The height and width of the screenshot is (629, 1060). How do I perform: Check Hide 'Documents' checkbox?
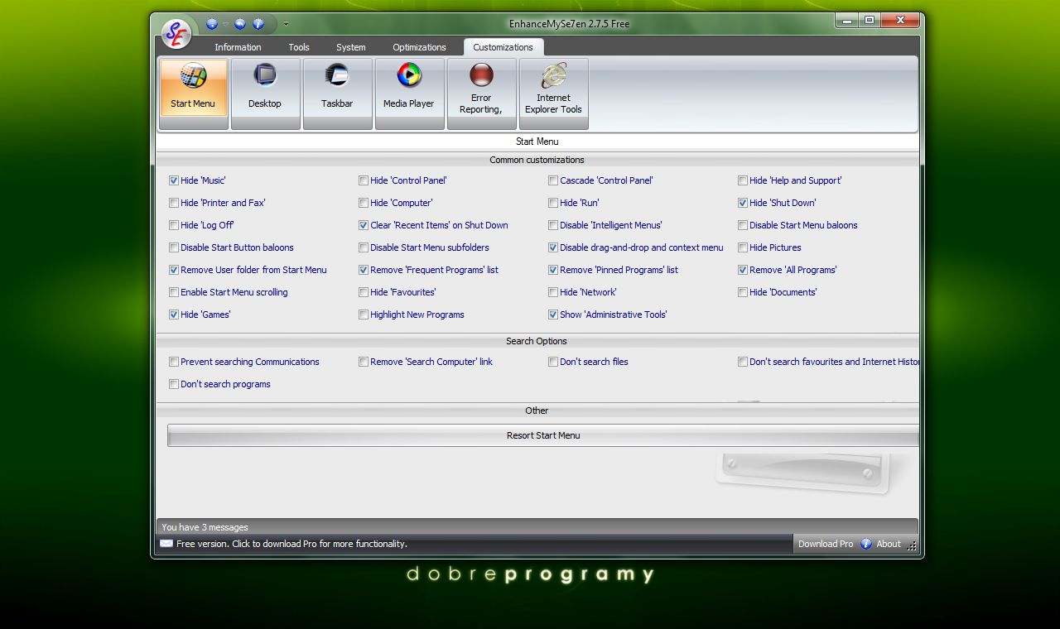click(743, 292)
